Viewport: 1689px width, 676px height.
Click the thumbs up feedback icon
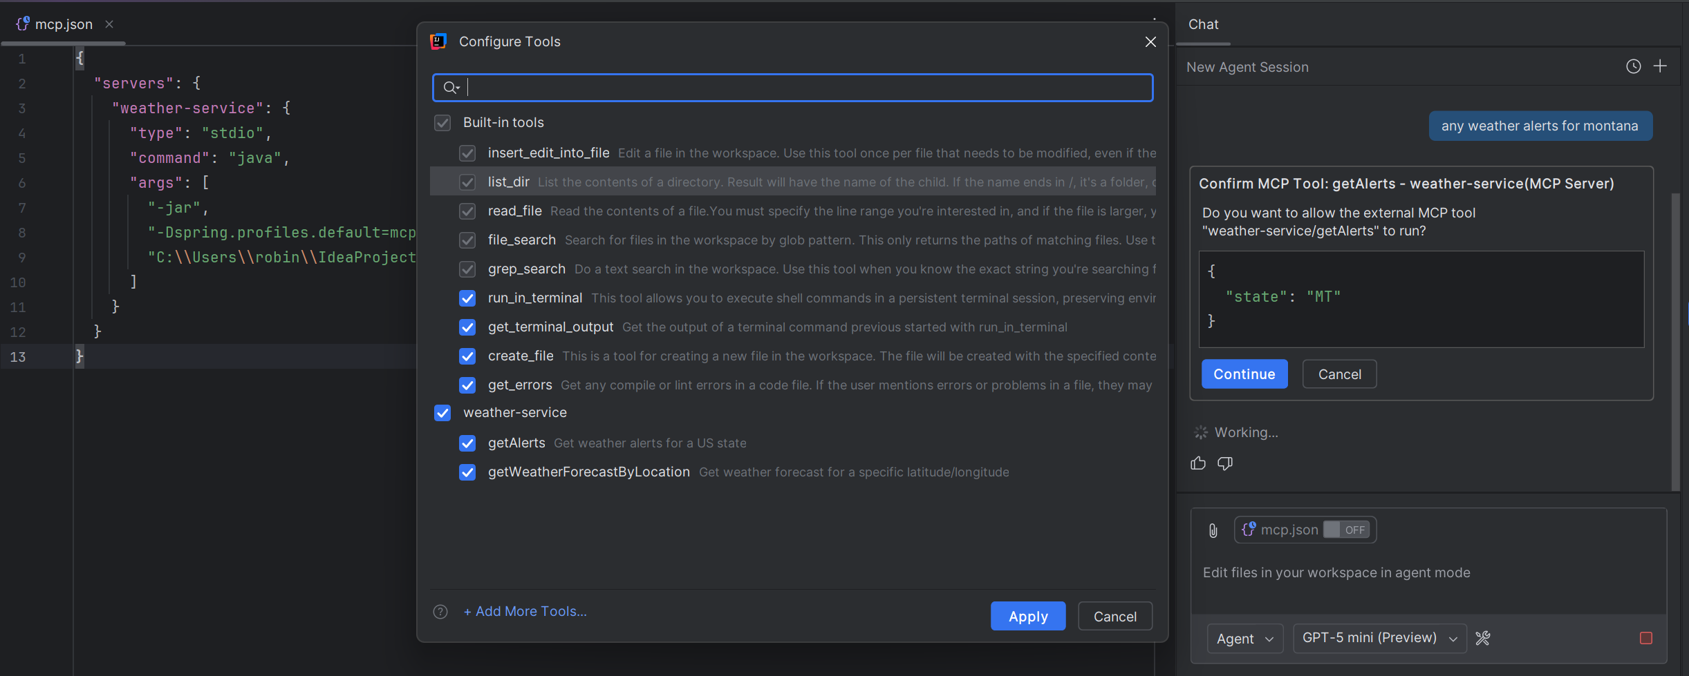(x=1198, y=463)
